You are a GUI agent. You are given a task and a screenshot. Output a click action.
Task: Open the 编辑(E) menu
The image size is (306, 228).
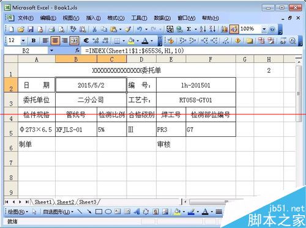pos(48,18)
